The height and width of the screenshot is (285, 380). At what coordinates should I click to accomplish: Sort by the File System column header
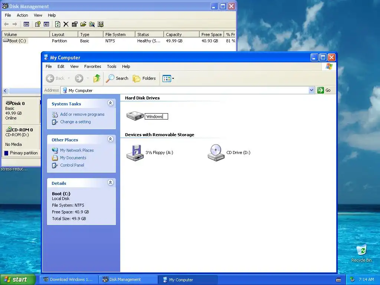click(x=119, y=35)
